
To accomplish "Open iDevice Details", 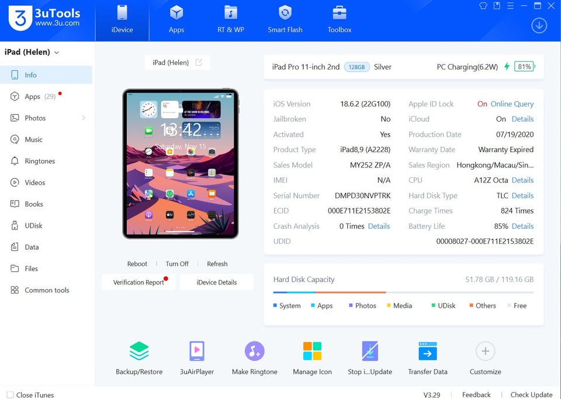I will (x=216, y=282).
